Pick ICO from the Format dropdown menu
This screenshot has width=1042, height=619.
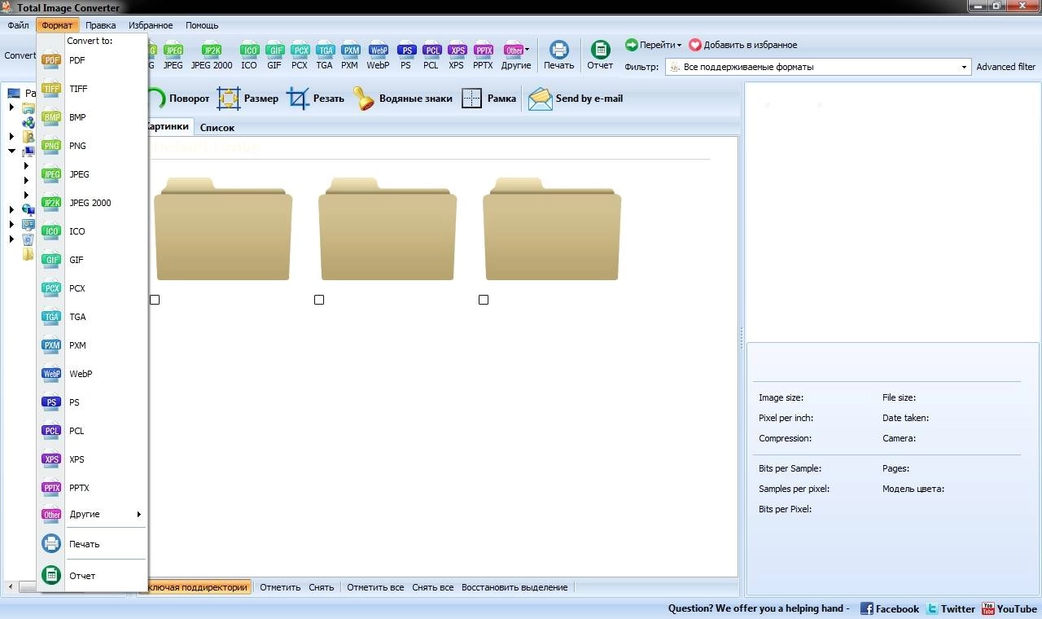(x=92, y=231)
